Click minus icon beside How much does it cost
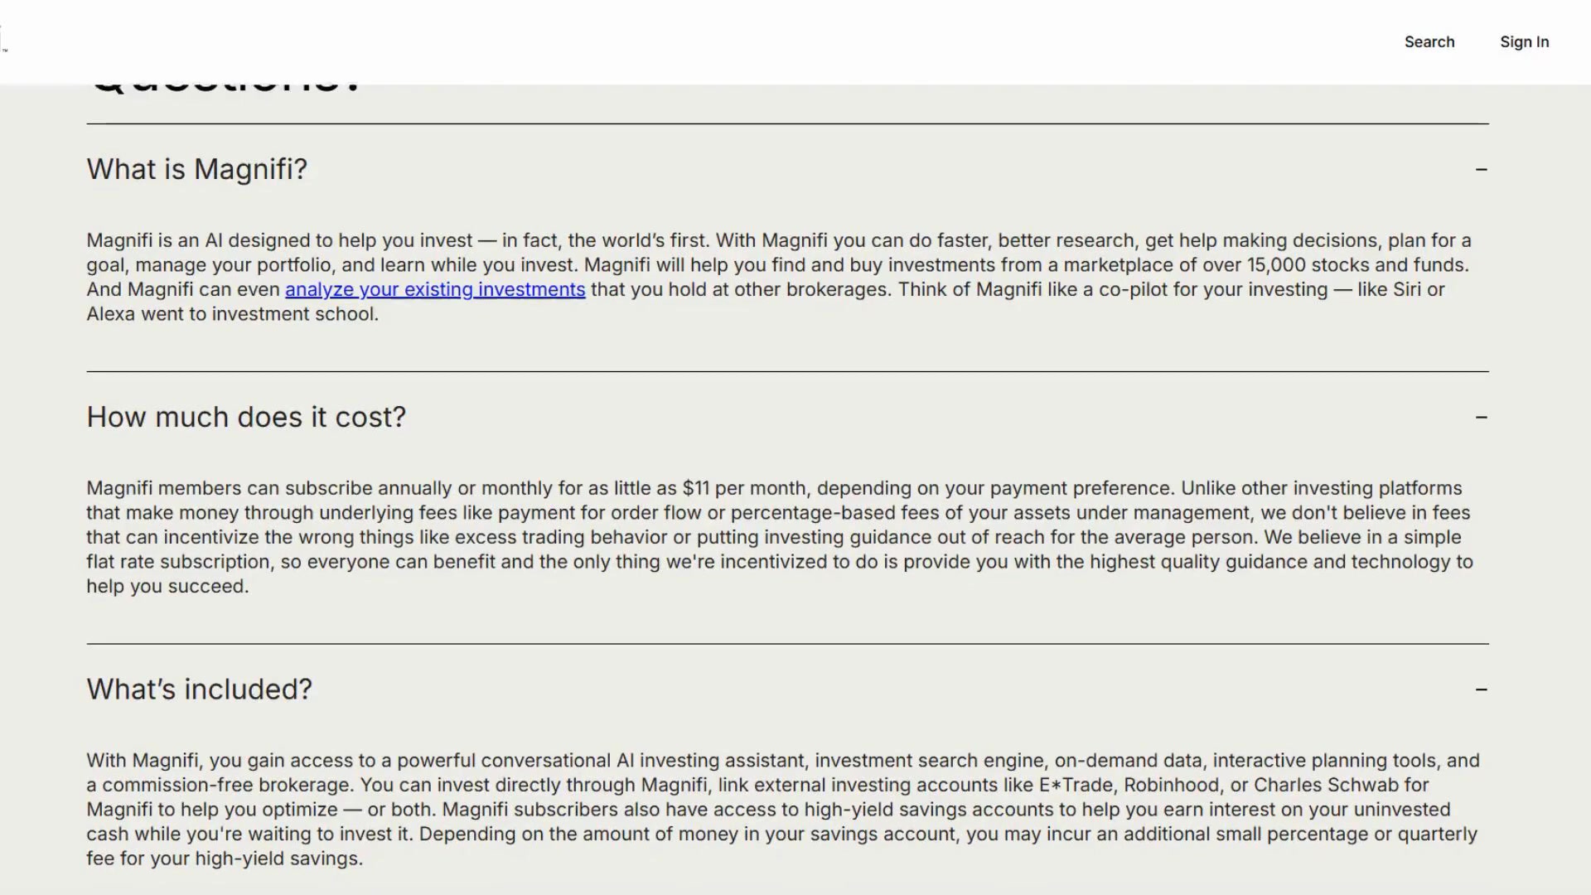Screen dimensions: 1591x895 coord(1481,417)
